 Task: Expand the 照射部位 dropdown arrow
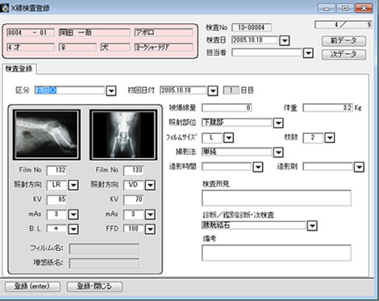click(x=278, y=123)
